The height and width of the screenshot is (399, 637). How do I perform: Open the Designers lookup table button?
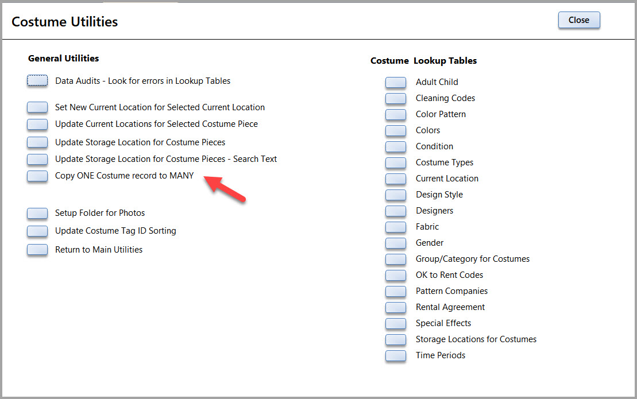pyautogui.click(x=396, y=211)
